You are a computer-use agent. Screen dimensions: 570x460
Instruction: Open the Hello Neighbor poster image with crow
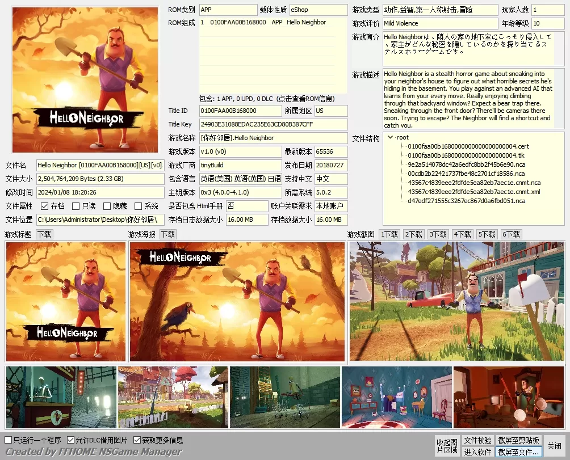(237, 302)
